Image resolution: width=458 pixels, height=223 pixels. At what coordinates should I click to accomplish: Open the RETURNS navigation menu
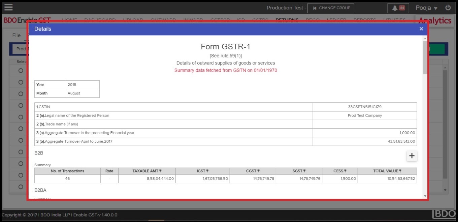tap(287, 20)
